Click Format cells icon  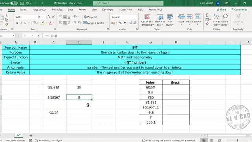tap(198, 17)
